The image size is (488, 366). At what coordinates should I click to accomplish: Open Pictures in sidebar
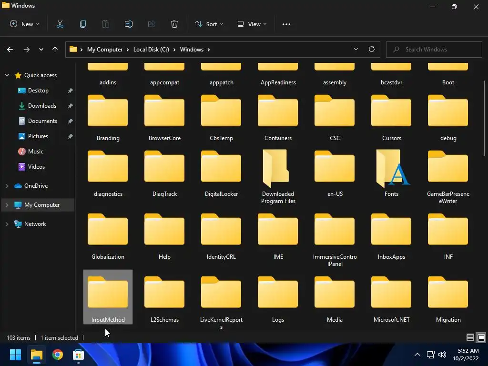click(38, 136)
